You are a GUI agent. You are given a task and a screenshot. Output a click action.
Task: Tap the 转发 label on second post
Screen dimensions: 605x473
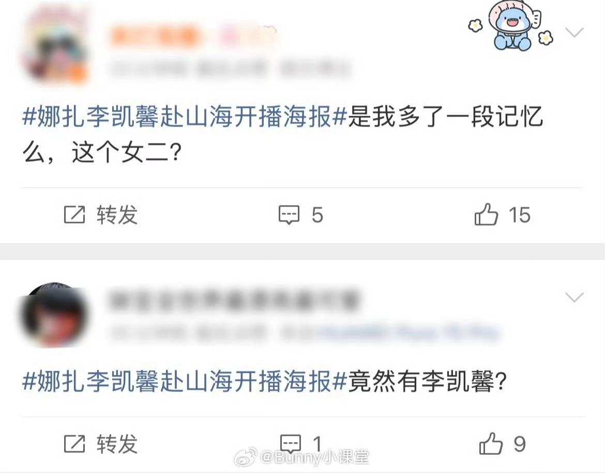coord(117,444)
